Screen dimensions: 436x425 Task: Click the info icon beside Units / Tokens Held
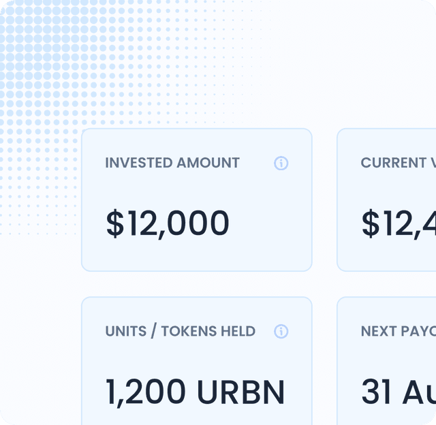point(281,332)
